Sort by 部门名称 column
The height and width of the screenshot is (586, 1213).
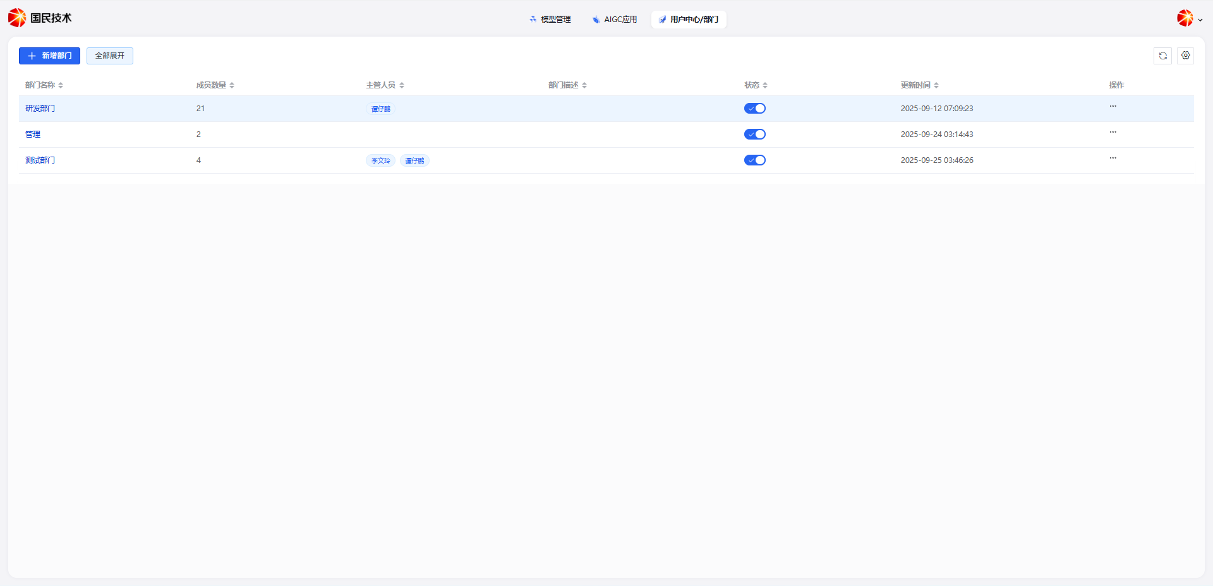[61, 85]
